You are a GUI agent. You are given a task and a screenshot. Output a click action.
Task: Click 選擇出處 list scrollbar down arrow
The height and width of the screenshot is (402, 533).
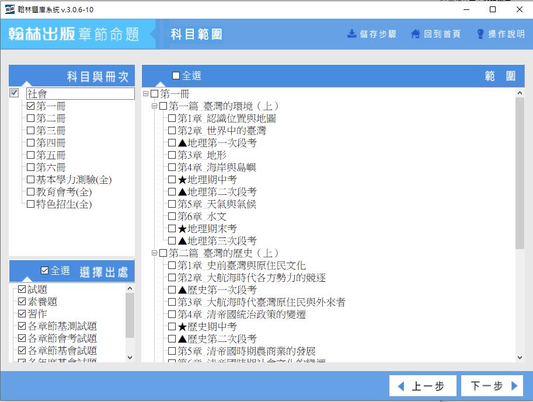tap(130, 357)
